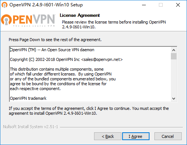Screen dimensions: 187x145
Task: Accept the license with I Agree
Action: [136, 136]
